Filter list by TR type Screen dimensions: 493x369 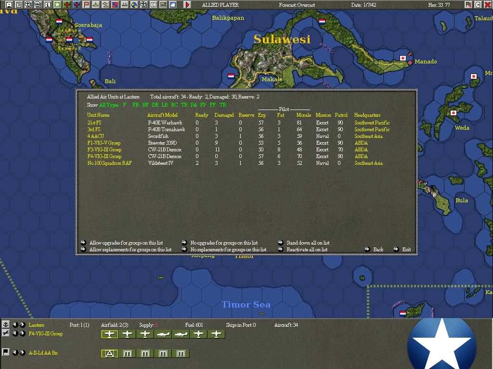[184, 105]
